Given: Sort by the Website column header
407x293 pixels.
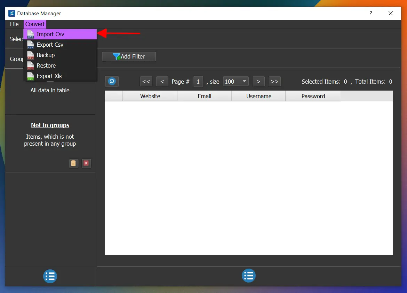Looking at the screenshot, I should point(150,96).
